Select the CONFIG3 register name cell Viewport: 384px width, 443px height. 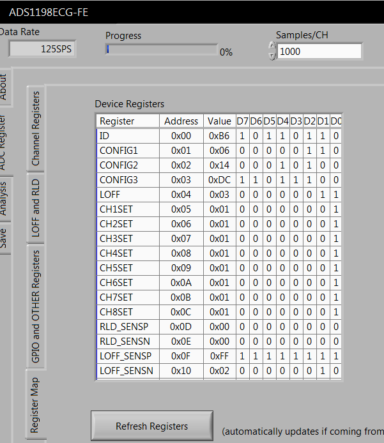[x=128, y=180]
